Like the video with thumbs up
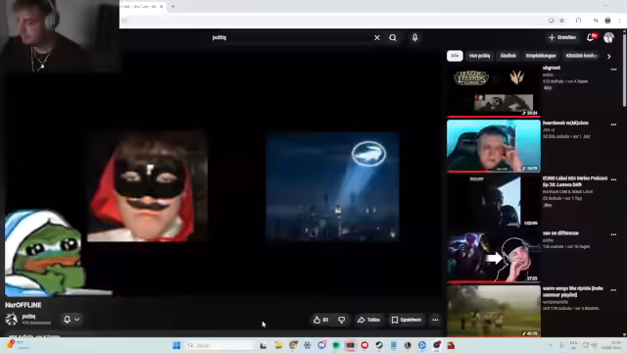 [x=320, y=320]
